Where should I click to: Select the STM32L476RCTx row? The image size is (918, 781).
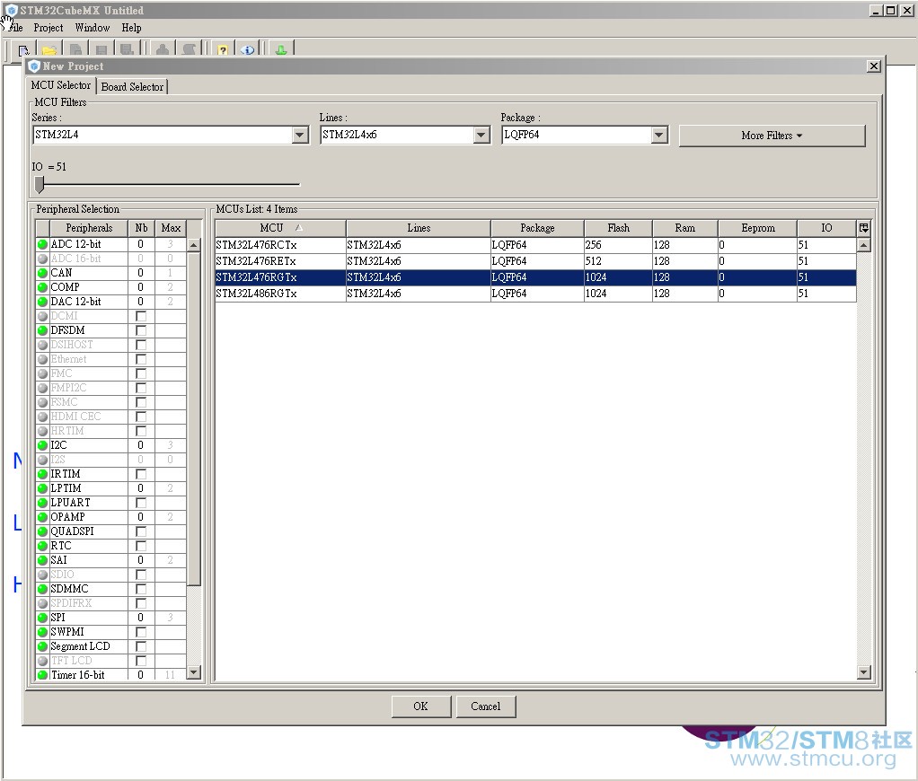click(x=535, y=244)
